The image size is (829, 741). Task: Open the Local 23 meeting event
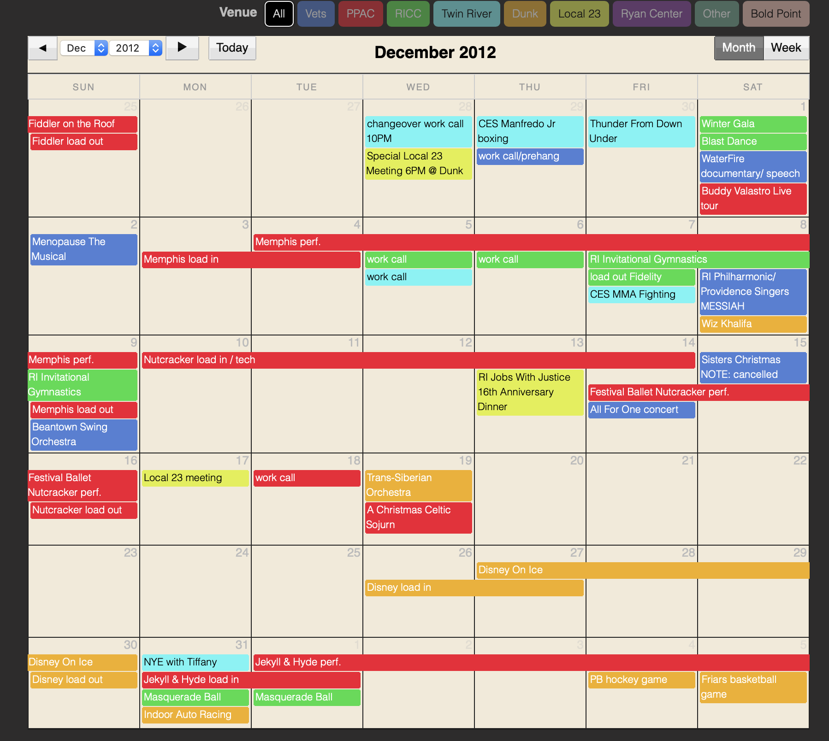(x=195, y=478)
